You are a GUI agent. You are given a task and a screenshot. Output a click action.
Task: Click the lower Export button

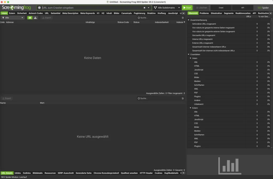[x=7, y=98]
